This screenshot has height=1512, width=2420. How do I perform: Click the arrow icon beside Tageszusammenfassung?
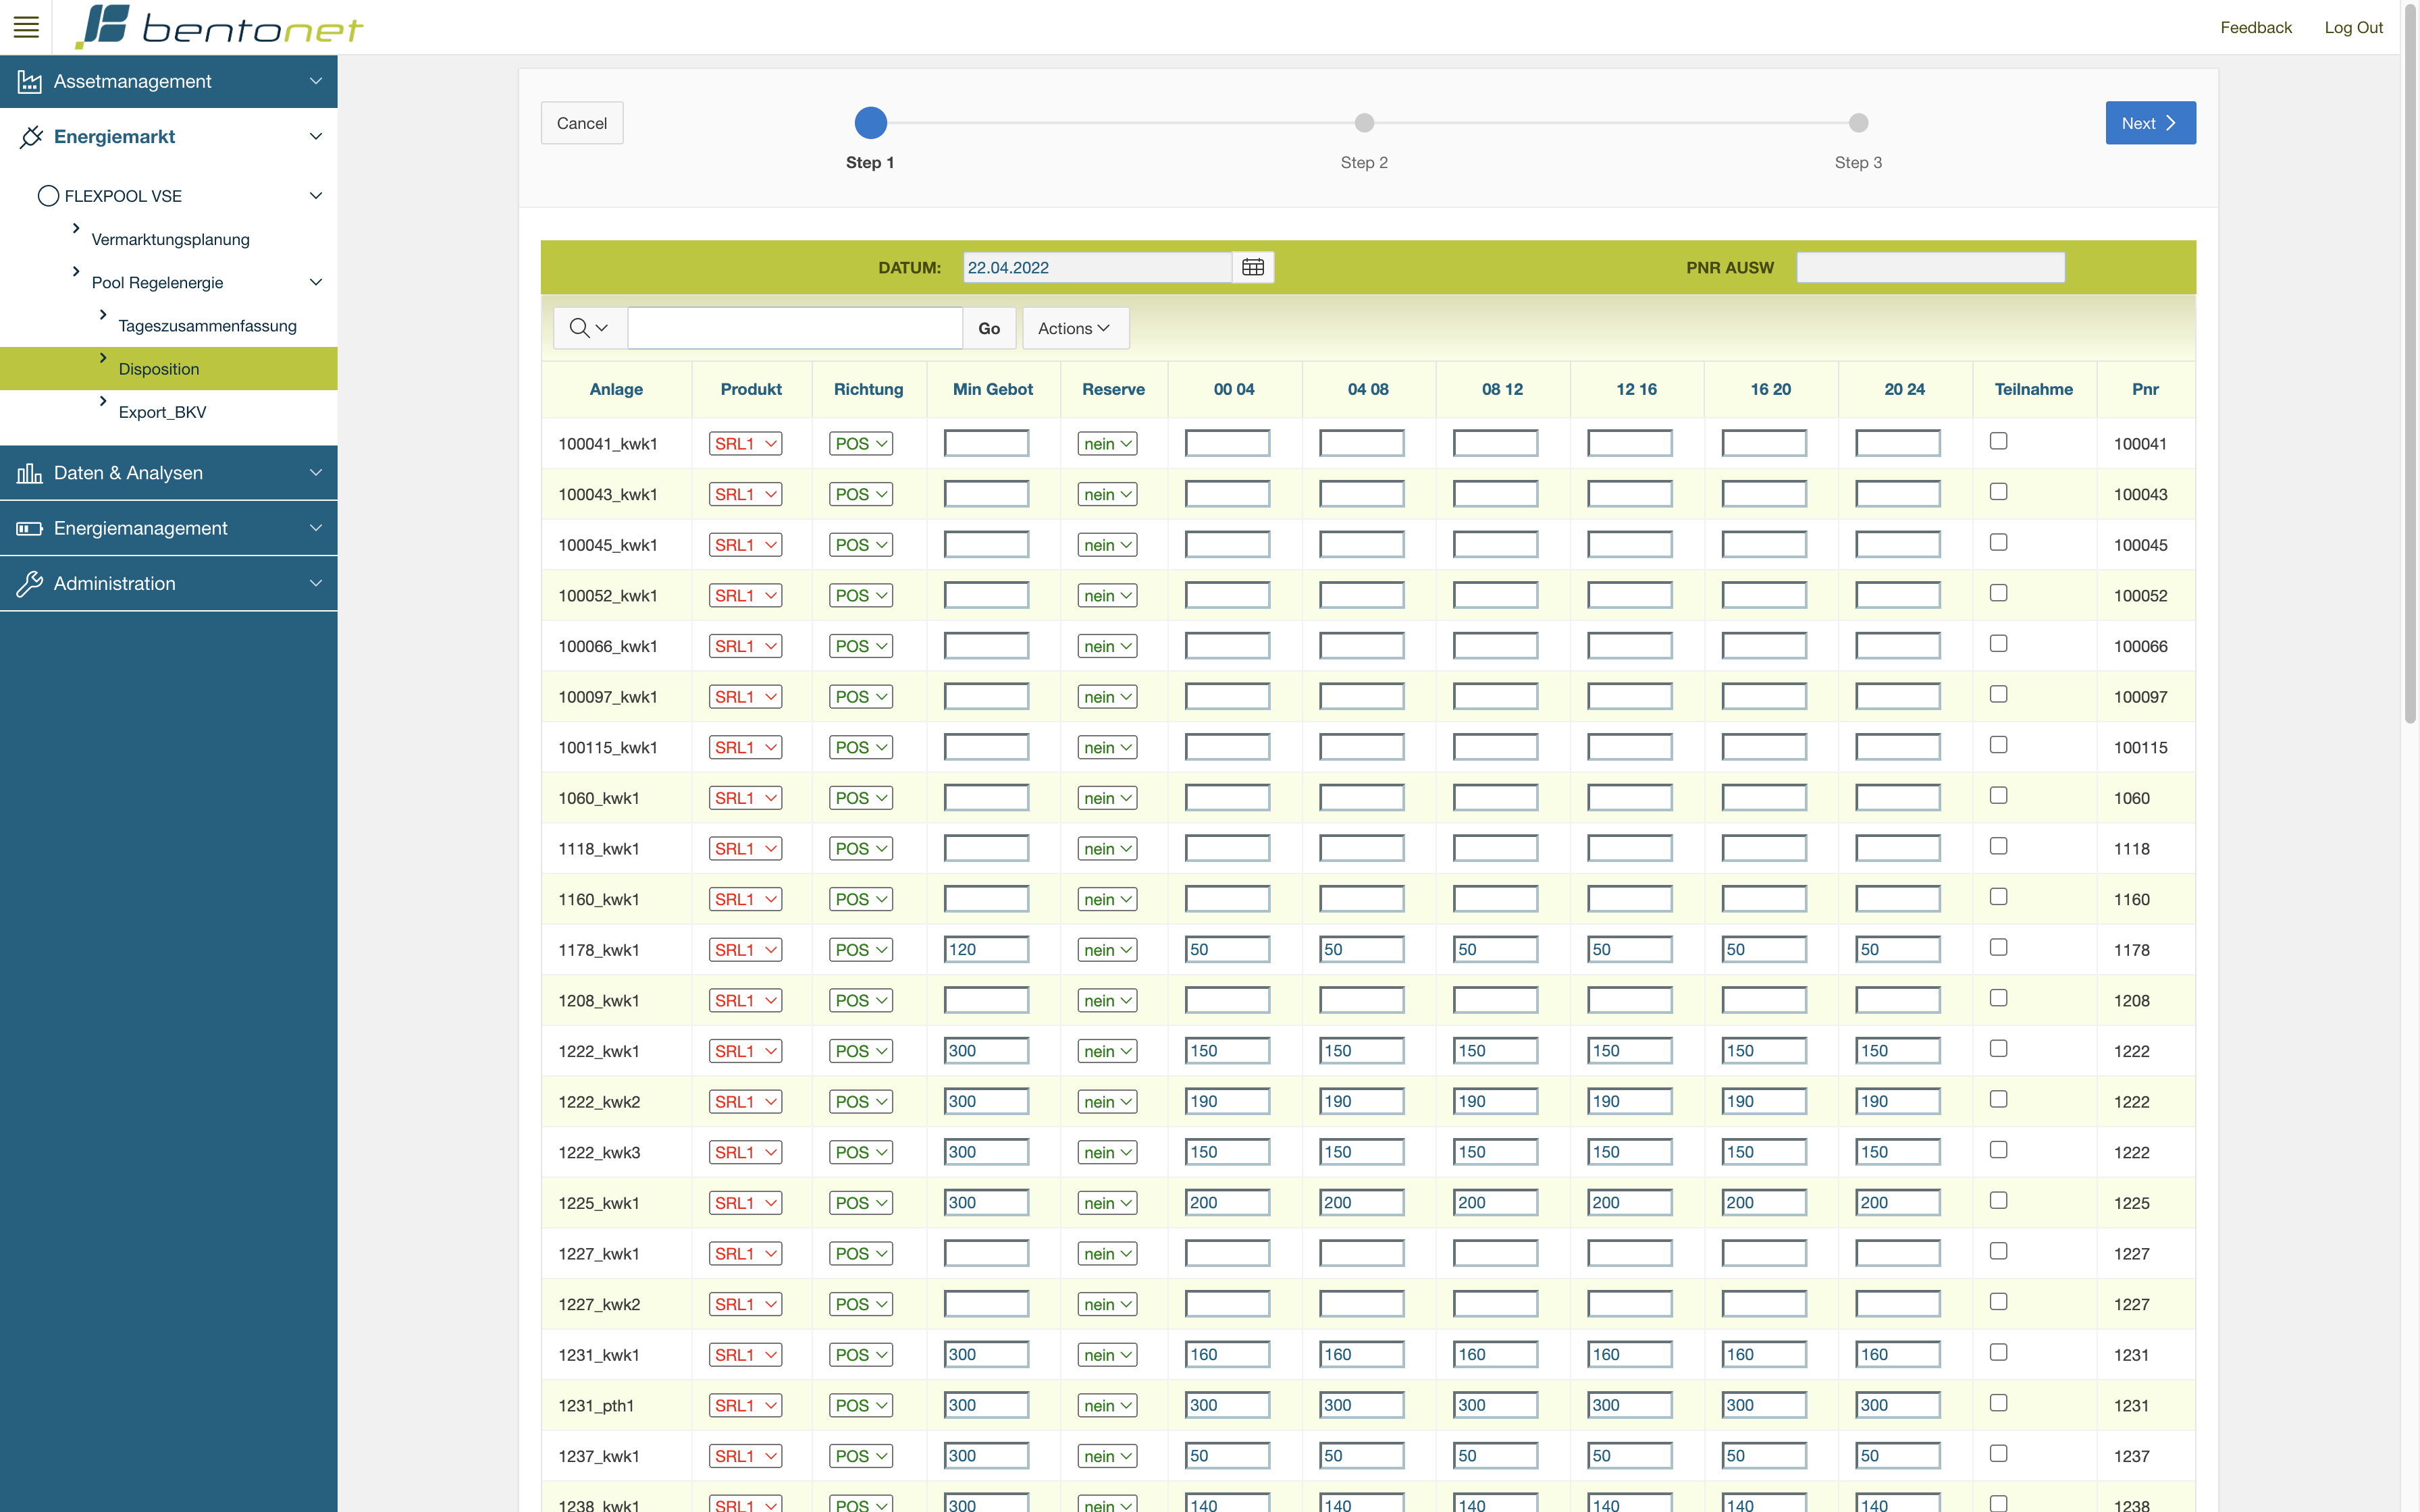103,314
